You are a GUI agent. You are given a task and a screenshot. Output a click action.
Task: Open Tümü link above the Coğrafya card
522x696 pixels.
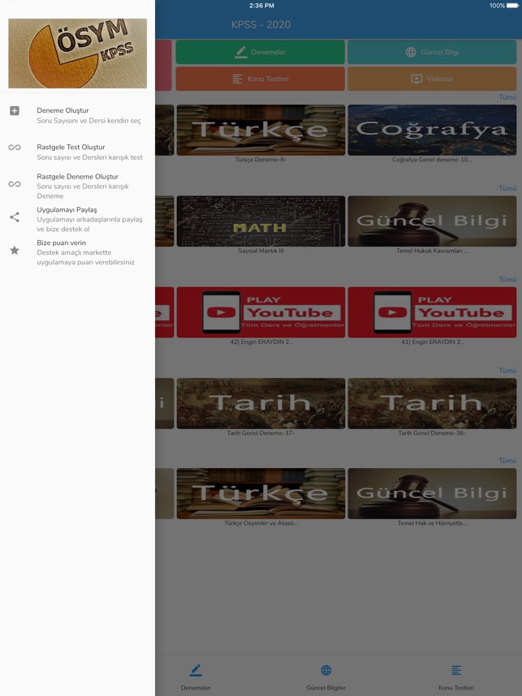507,97
